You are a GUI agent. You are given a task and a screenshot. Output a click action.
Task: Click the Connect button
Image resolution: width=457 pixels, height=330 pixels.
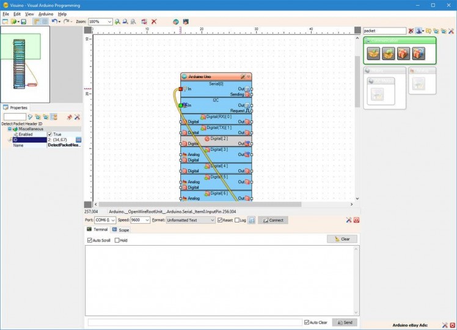(x=272, y=220)
